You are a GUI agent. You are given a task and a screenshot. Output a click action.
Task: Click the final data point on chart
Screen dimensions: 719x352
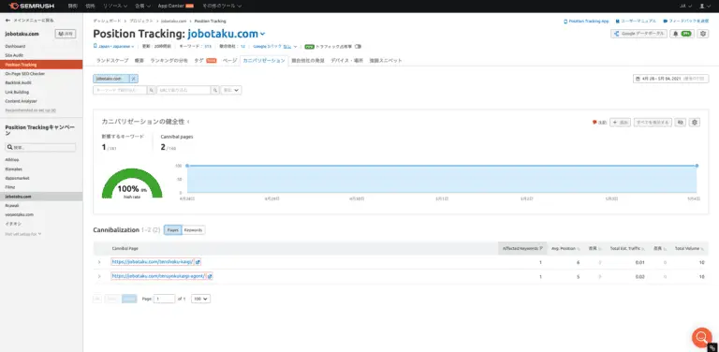[697, 166]
